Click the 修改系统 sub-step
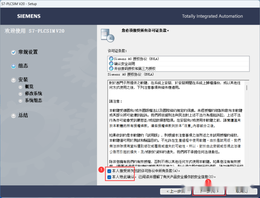The height and width of the screenshot is (198, 260). coord(34,93)
